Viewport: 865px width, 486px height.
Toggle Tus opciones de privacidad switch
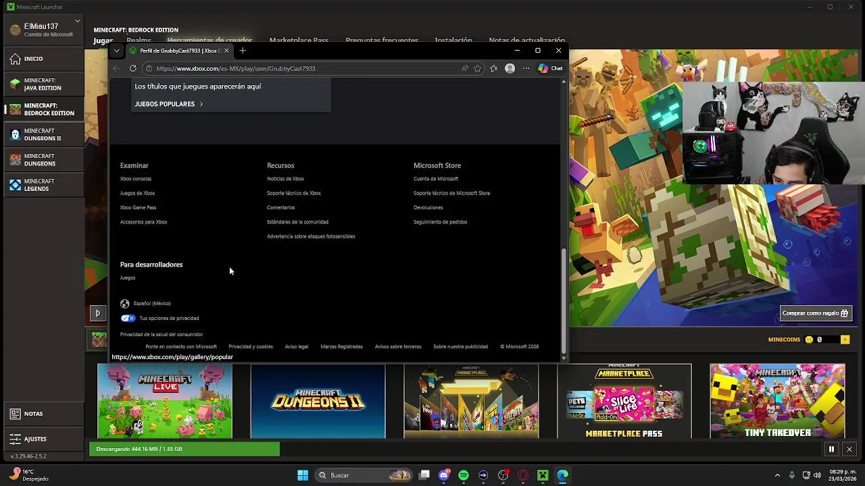coord(128,318)
